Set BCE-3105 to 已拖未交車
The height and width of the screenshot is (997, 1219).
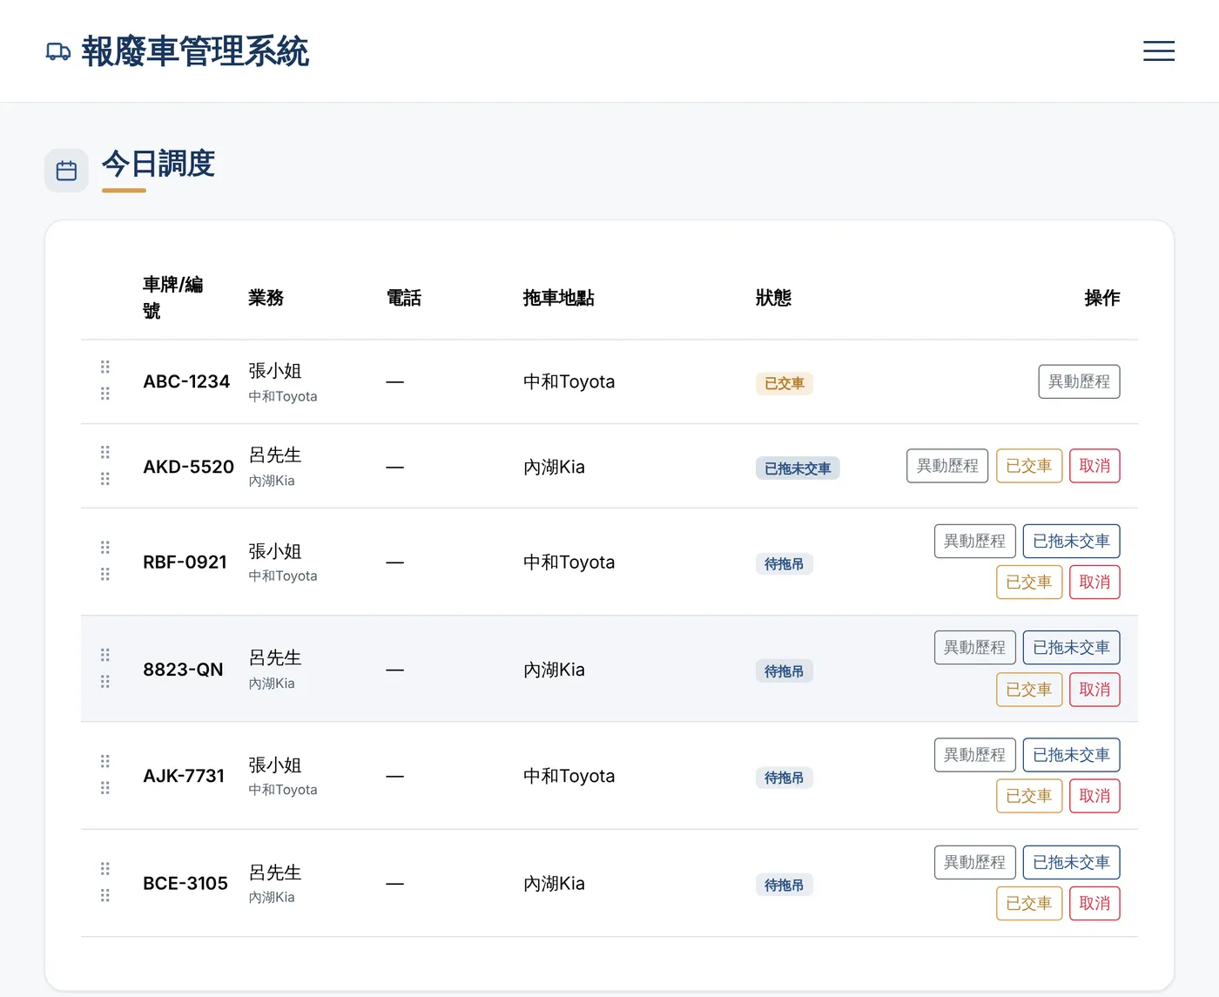coord(1071,862)
